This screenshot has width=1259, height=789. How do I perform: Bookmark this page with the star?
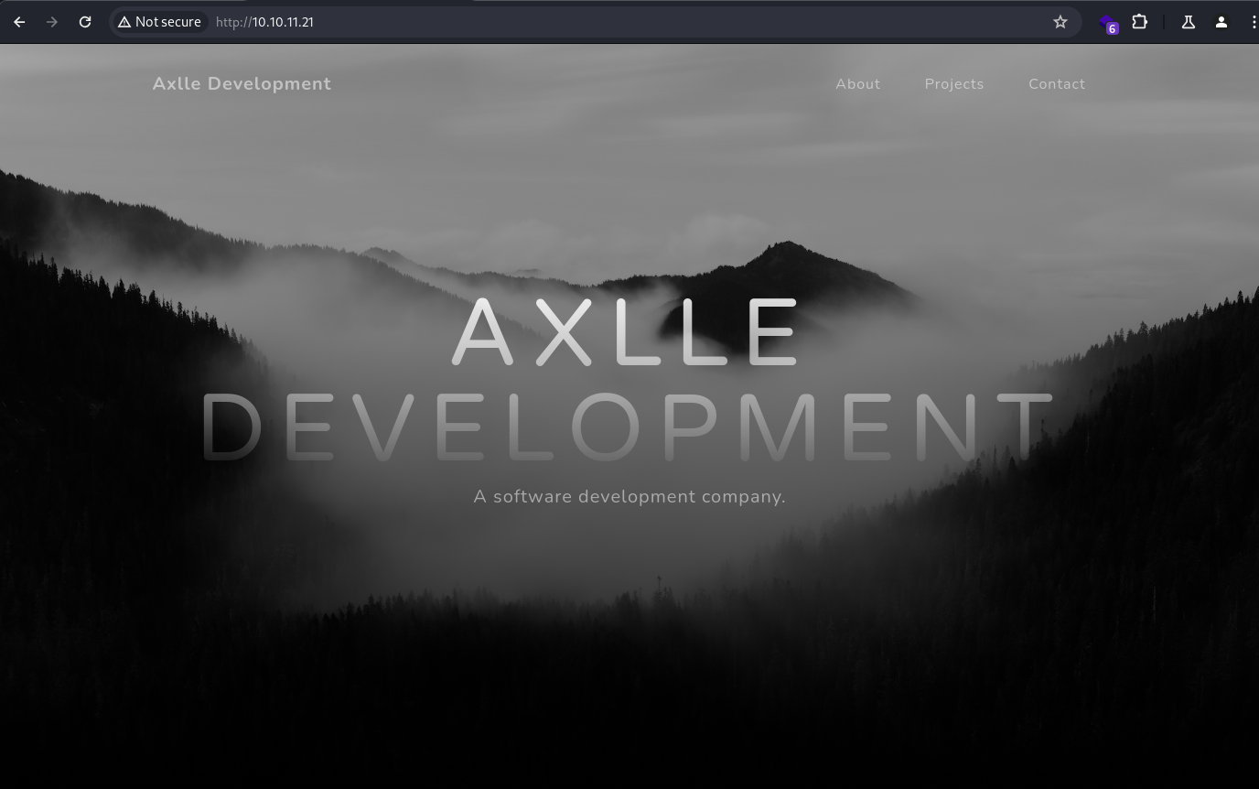(x=1060, y=22)
